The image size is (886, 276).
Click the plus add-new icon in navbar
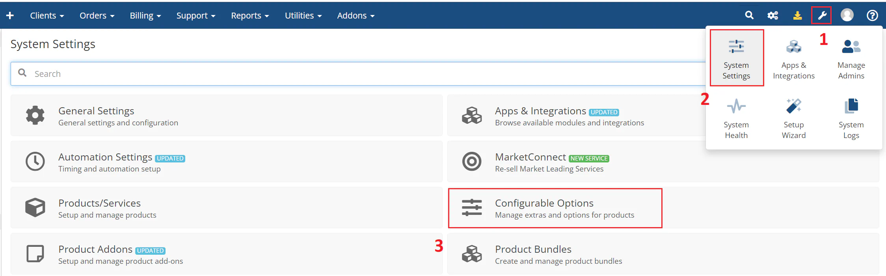click(x=10, y=15)
